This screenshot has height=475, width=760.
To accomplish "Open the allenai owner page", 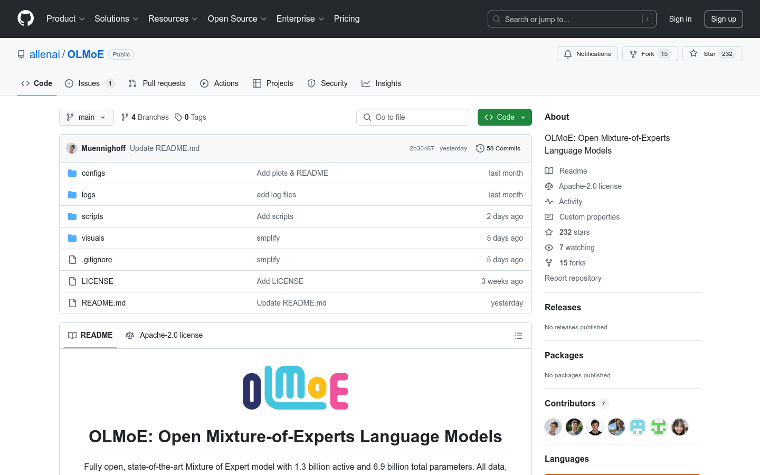I will [x=45, y=54].
